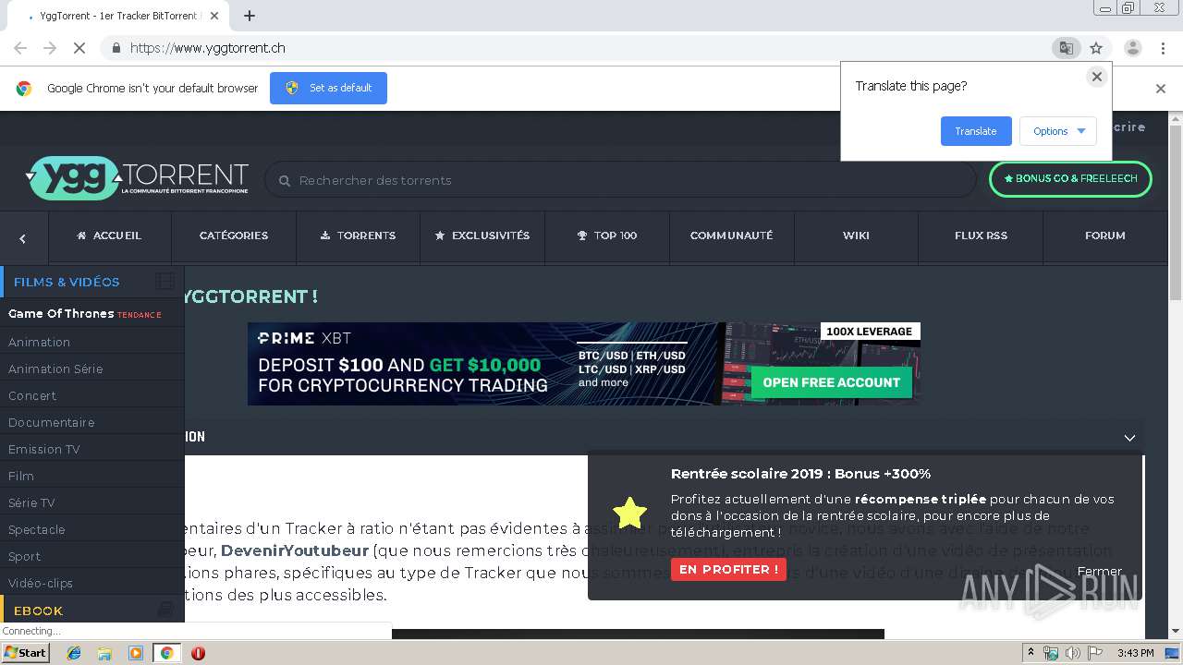Viewport: 1183px width, 665px height.
Task: Select Série TV sidebar category
Action: (x=31, y=502)
